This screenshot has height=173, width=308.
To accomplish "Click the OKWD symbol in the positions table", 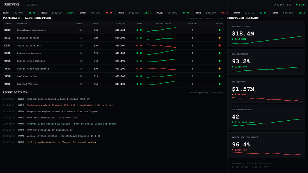I will [7, 84].
